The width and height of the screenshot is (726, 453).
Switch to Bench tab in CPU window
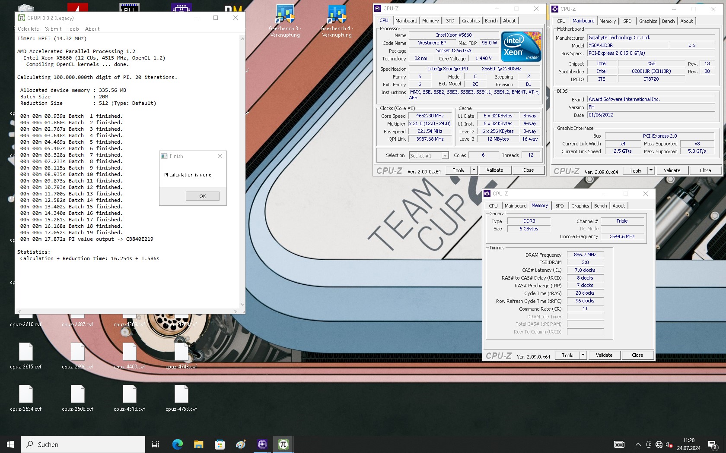[x=491, y=21]
